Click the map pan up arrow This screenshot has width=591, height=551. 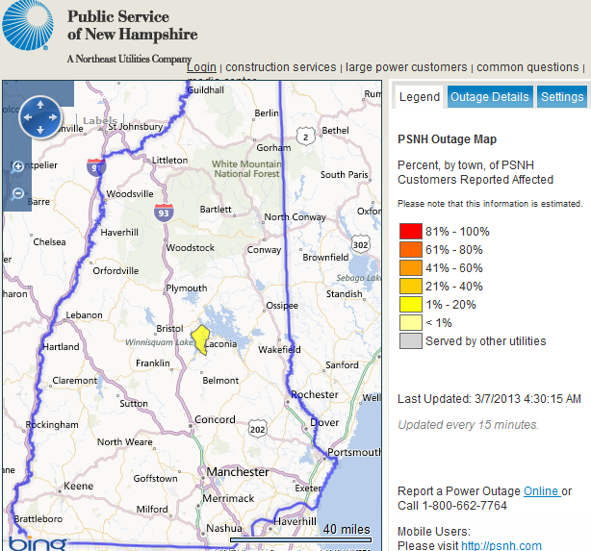(x=40, y=105)
